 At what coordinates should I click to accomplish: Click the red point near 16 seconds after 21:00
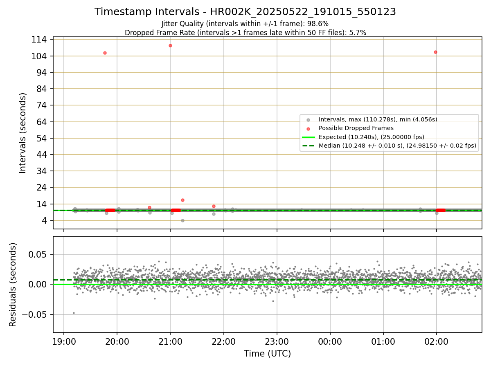182,200
